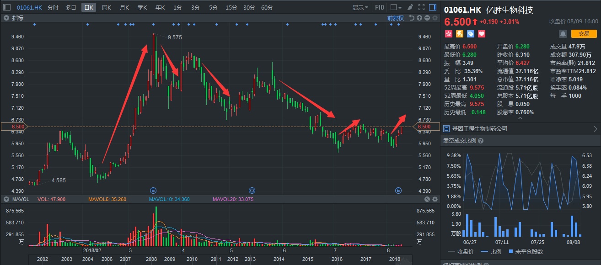Zoom out chart with minus icon
Screen dimensions: 601x265
click(427, 18)
